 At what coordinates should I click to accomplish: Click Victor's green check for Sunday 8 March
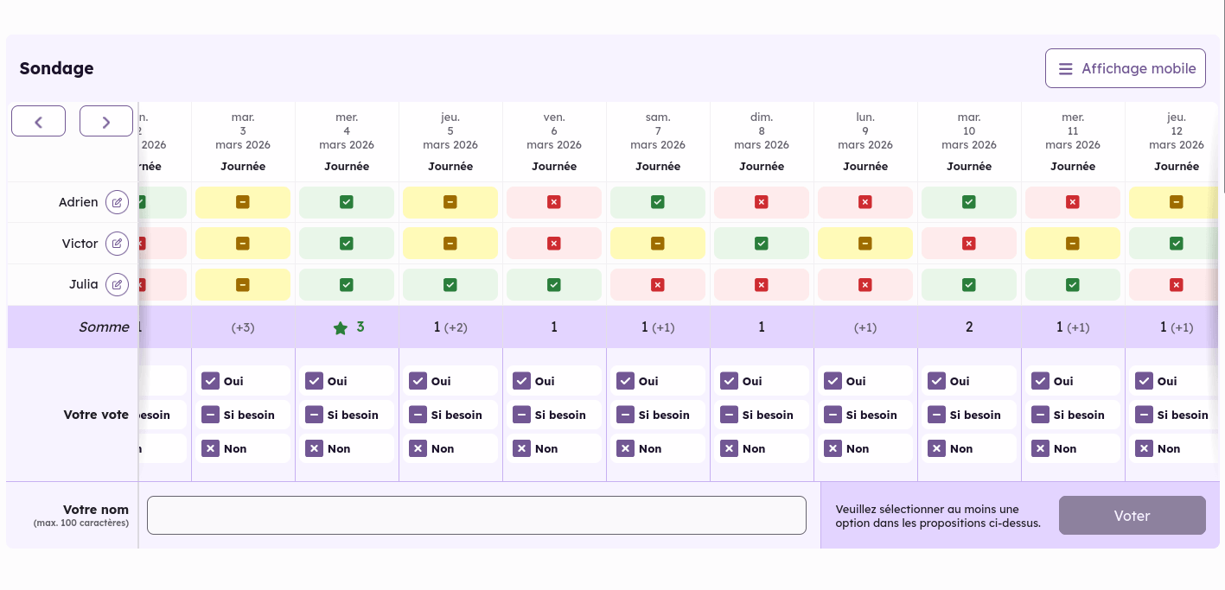coord(762,244)
